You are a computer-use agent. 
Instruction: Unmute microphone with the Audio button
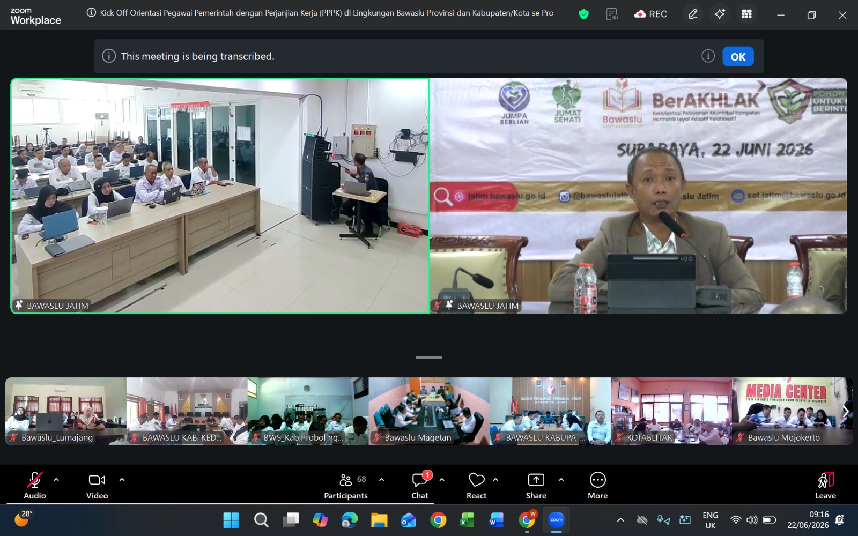pos(35,486)
